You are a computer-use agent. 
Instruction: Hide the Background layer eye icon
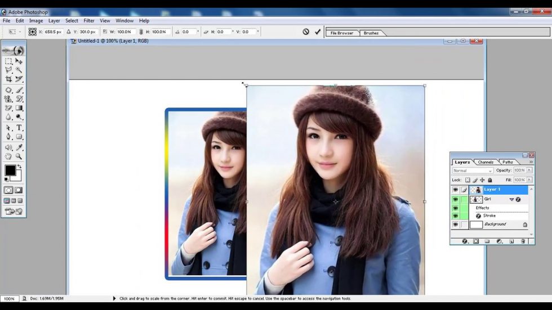455,224
